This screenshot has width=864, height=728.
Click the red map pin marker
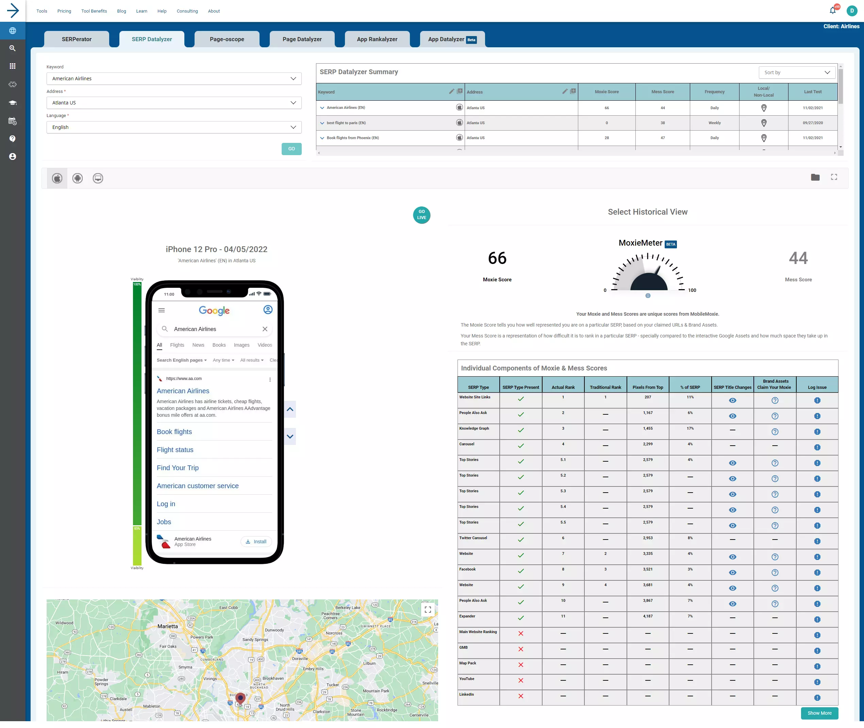240,699
